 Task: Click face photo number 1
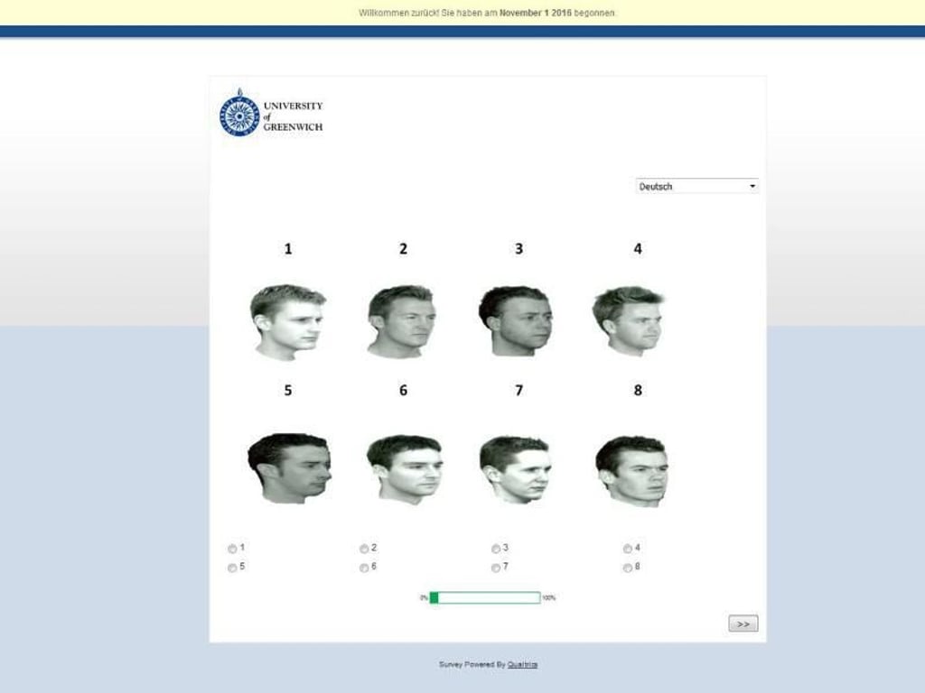[289, 320]
